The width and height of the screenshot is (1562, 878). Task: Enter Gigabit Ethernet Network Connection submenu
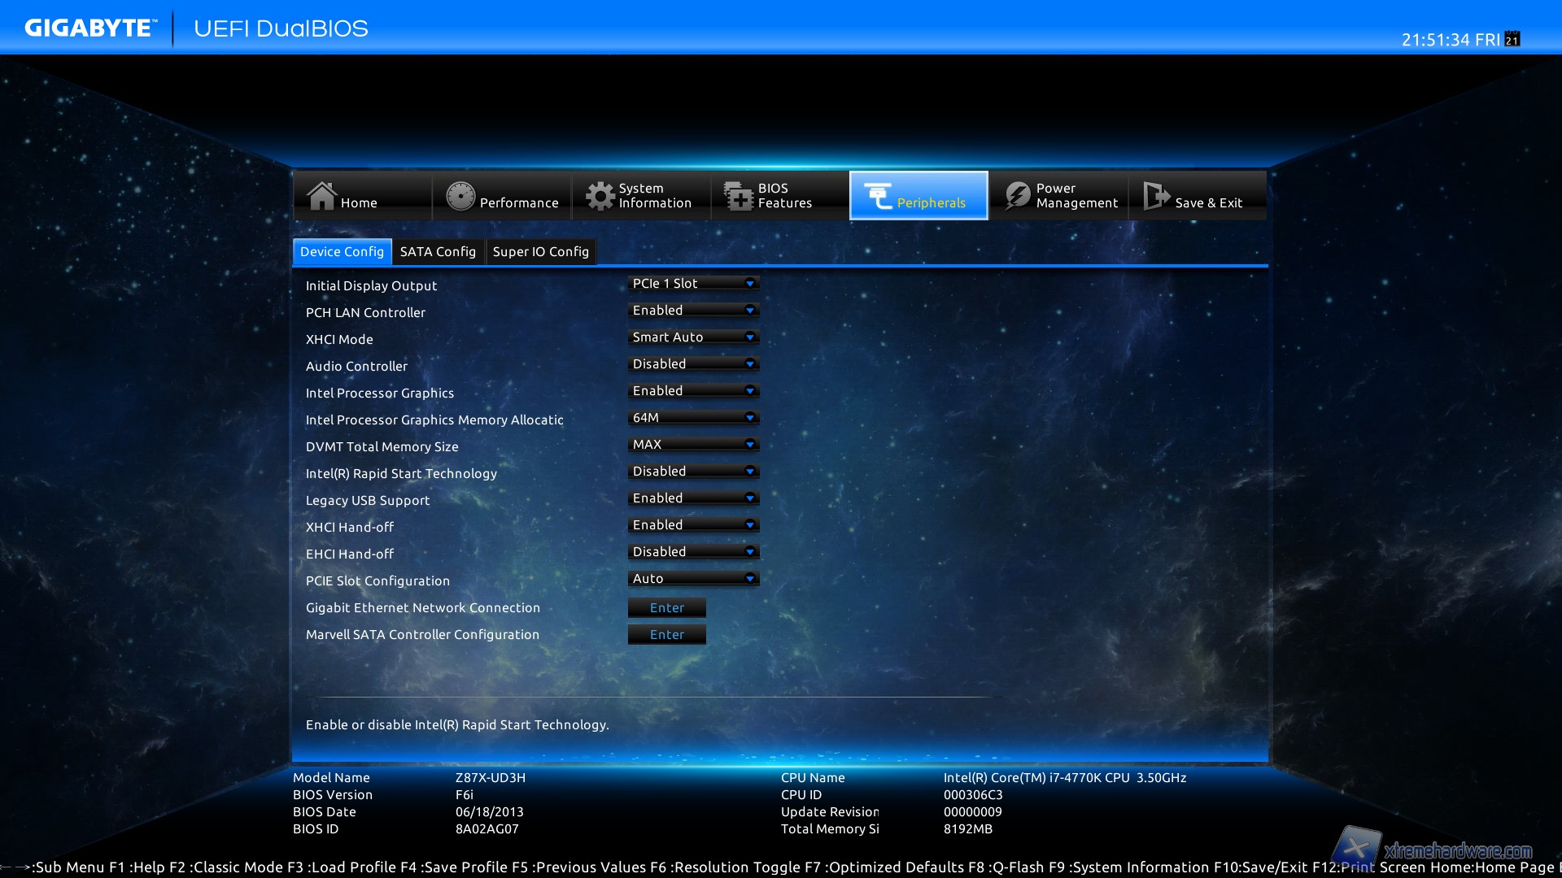pos(666,608)
